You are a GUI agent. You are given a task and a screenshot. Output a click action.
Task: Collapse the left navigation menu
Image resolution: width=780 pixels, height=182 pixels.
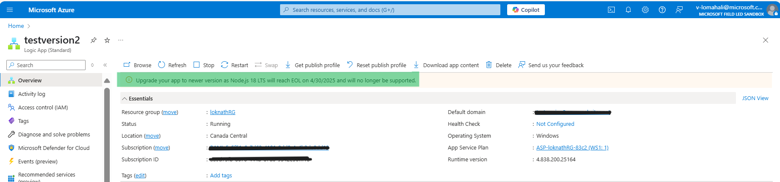click(x=105, y=65)
